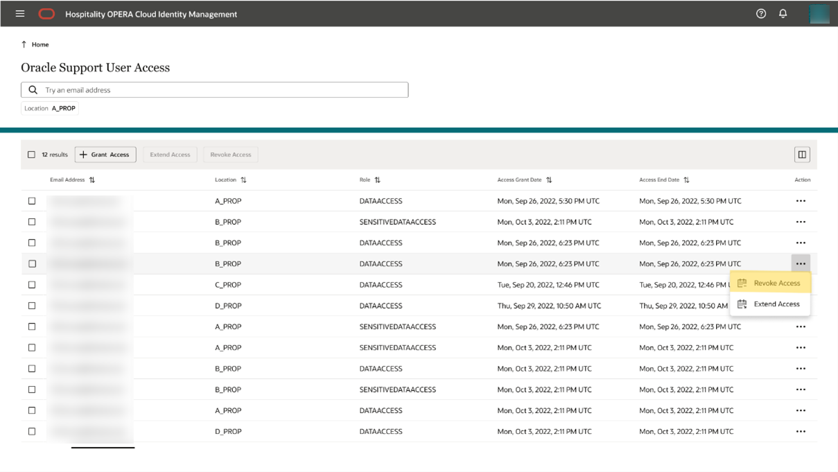Remove the Location A_PROP filter chip
This screenshot has height=472, width=838.
tap(49, 108)
